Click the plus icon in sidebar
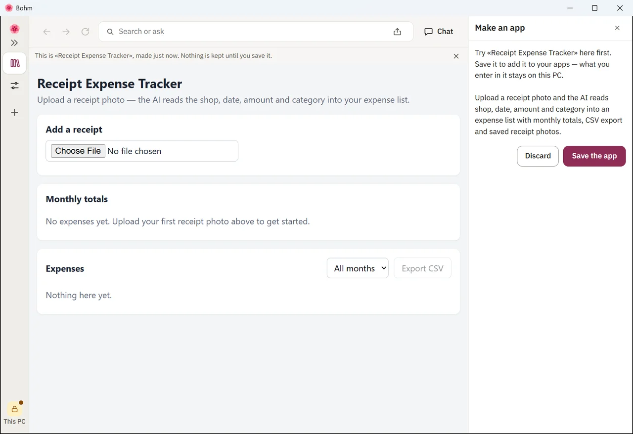 pos(14,113)
